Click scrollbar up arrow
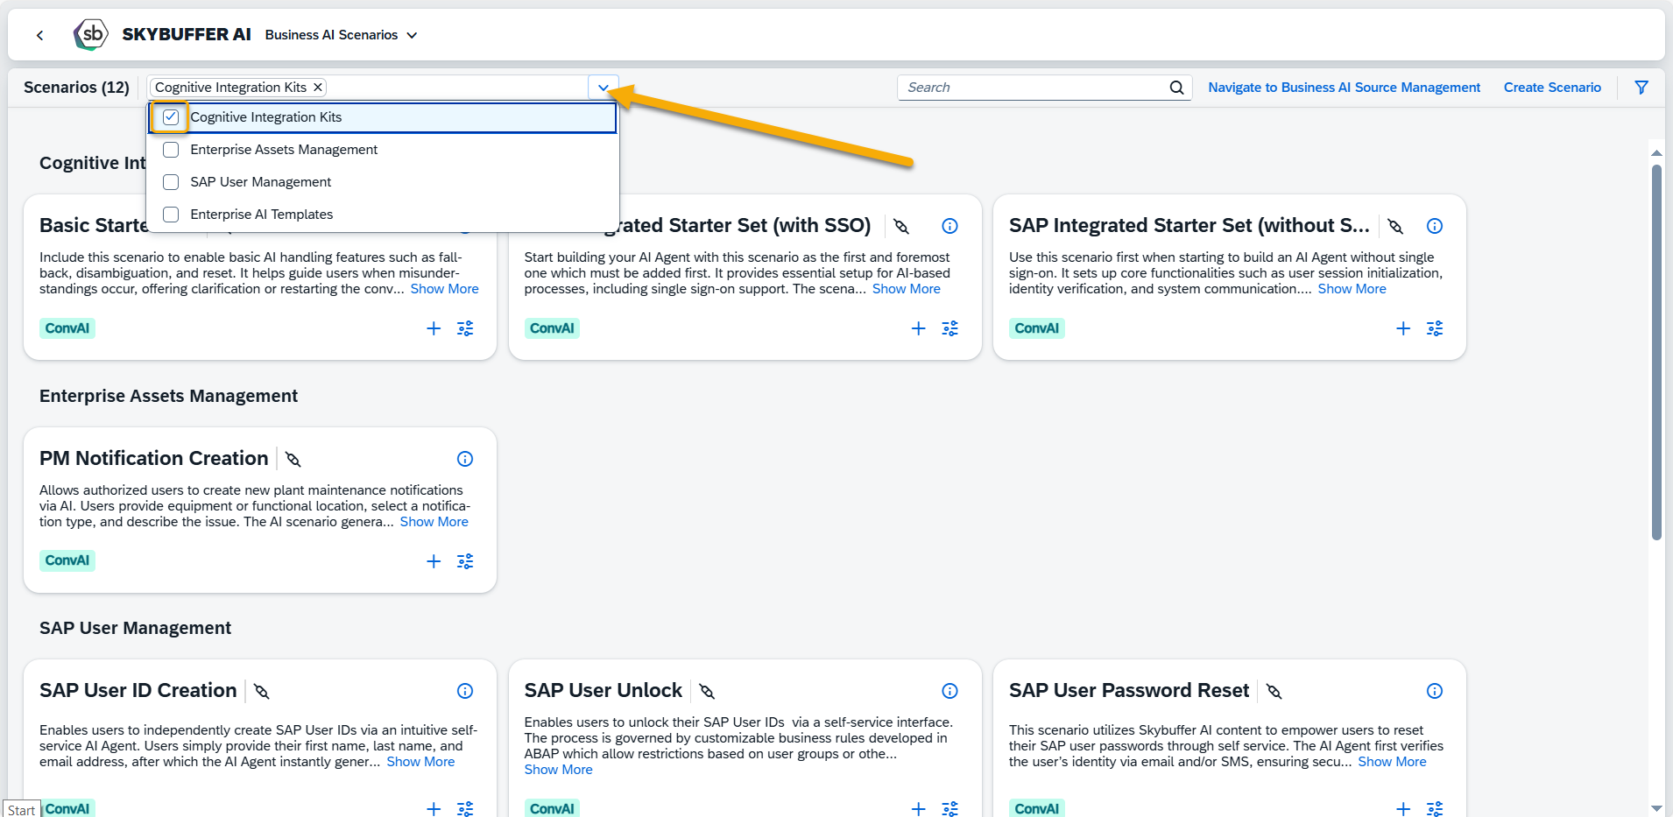This screenshot has height=817, width=1673. (x=1656, y=152)
